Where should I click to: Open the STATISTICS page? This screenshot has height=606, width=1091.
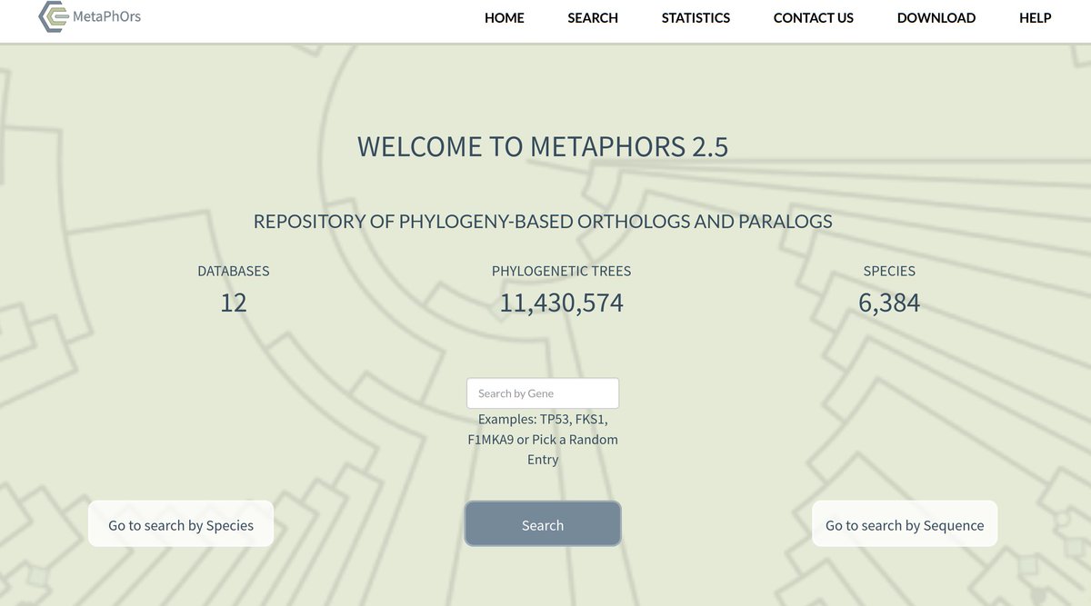tap(696, 18)
